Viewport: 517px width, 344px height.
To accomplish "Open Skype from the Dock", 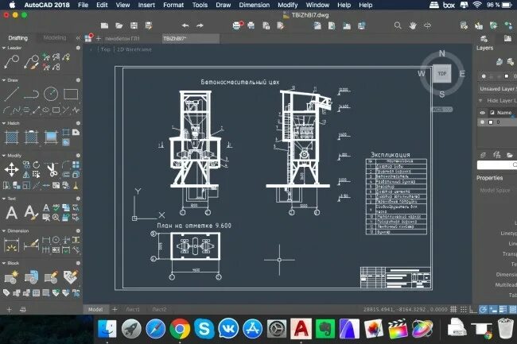I will (204, 329).
